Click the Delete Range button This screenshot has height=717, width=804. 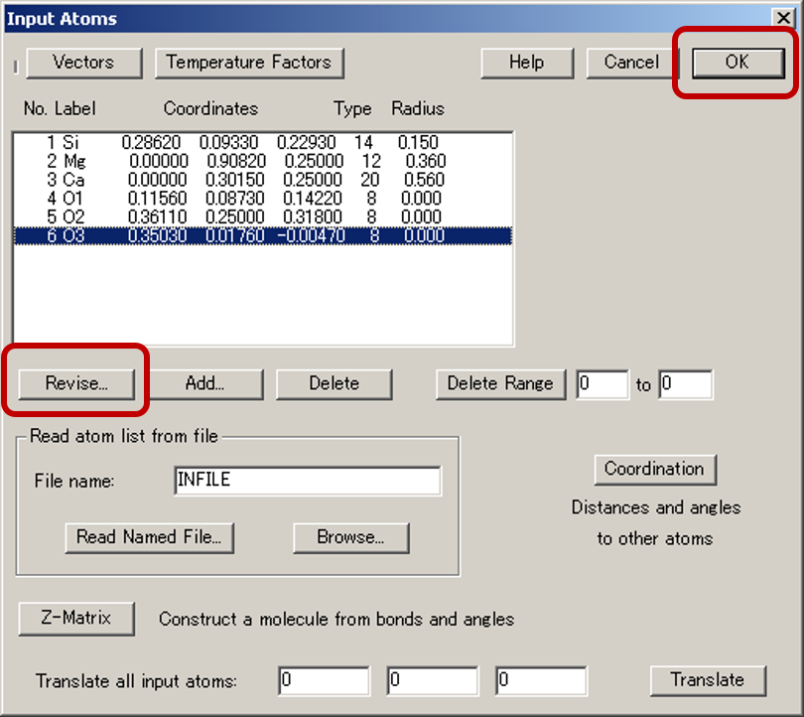click(x=500, y=383)
